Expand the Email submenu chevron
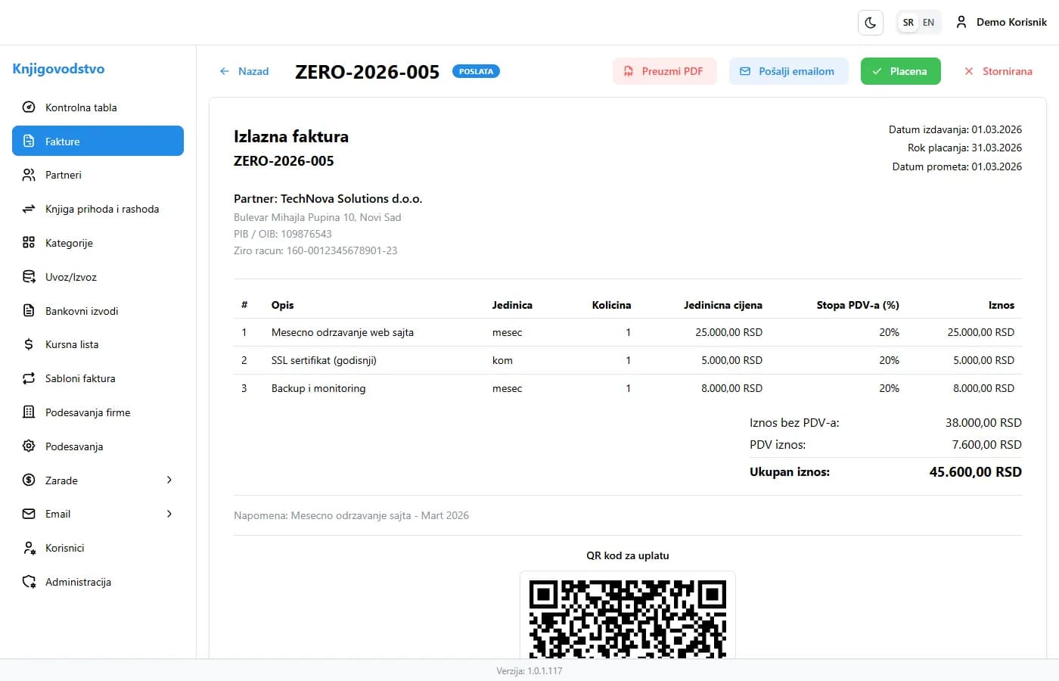The height and width of the screenshot is (681, 1059). click(169, 514)
